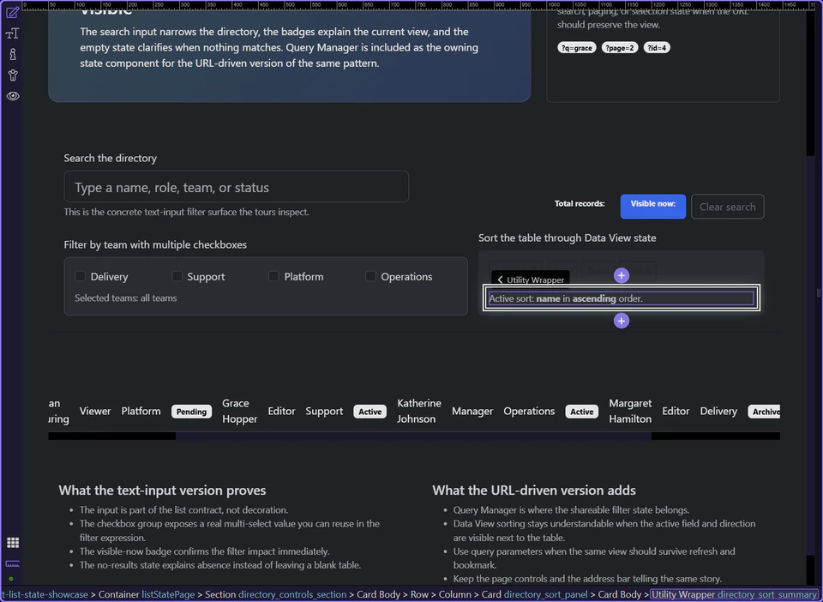This screenshot has width=823, height=602.
Task: Click the Visible now badge
Action: 653,207
